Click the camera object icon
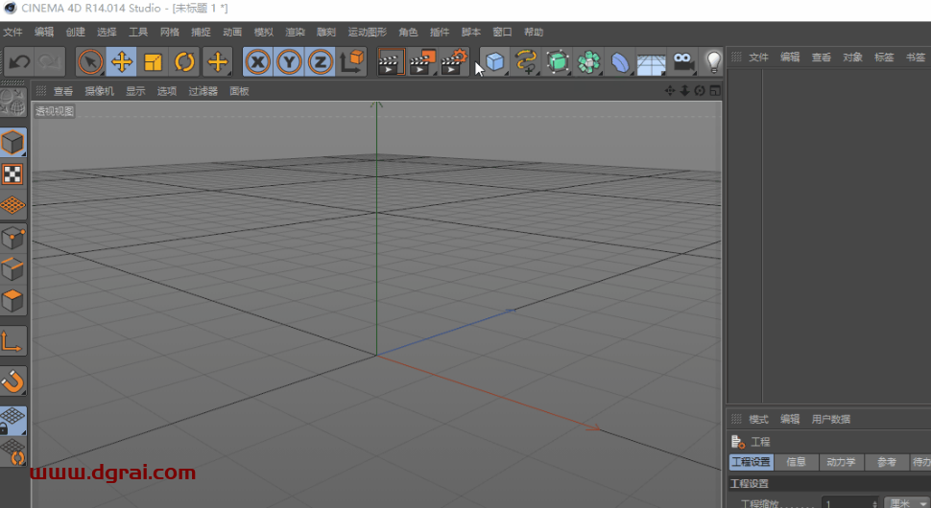Viewport: 931px width, 508px height. coord(682,63)
